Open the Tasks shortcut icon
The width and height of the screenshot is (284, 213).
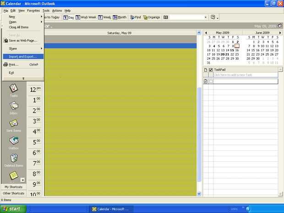(x=14, y=88)
